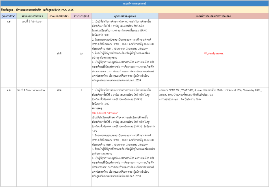Select the เกณฑ์การคัดเลือก/วิธีการคัดเลือก column header
The height and width of the screenshot is (187, 269).
tap(213, 16)
